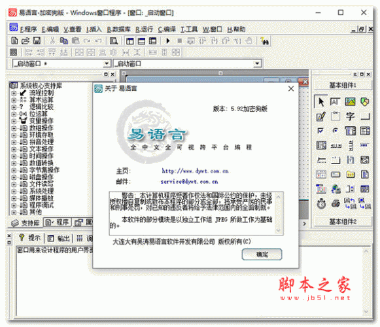Click the service@dywt.com.cn email link

pyautogui.click(x=189, y=182)
